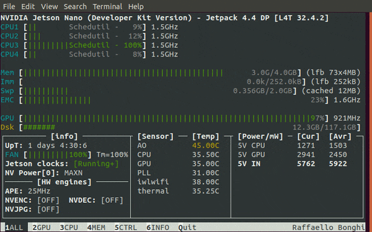The height and width of the screenshot is (232, 372).
Task: Click Quit in the bottom bar
Action: coord(187,228)
